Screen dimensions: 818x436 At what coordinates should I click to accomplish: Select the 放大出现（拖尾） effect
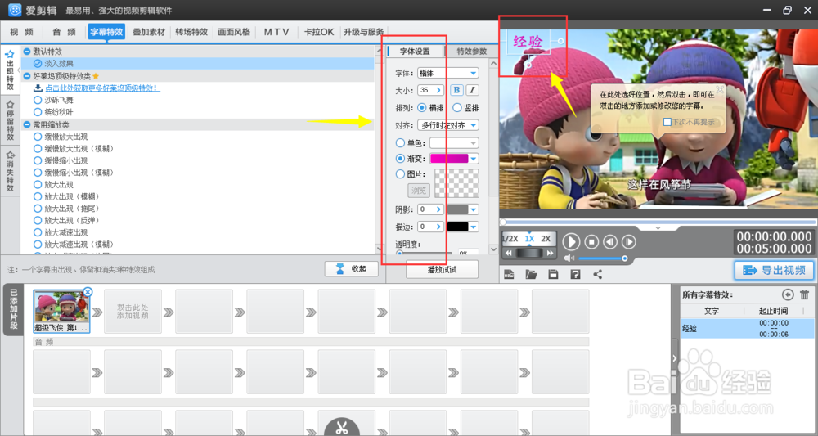[x=65, y=209]
